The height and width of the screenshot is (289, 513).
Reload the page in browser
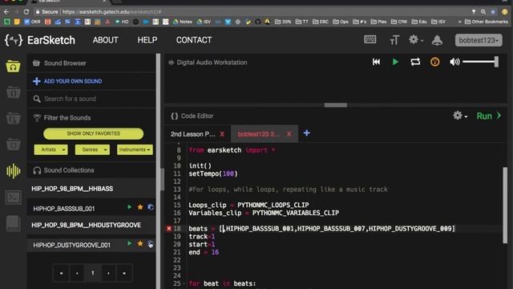[26, 12]
